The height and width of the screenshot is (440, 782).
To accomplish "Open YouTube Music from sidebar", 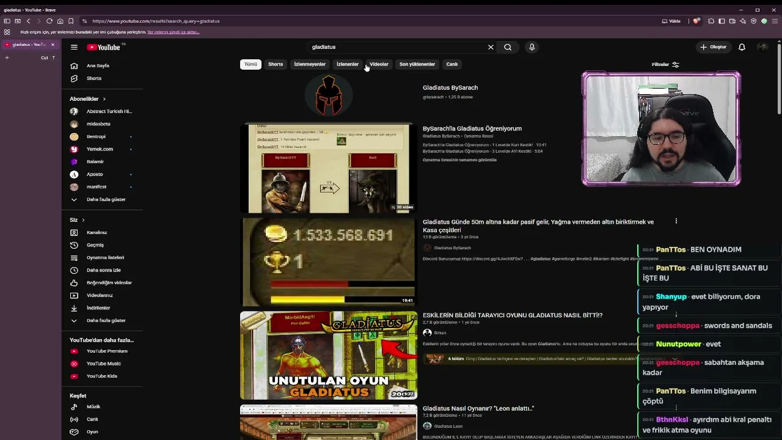I will (x=102, y=364).
